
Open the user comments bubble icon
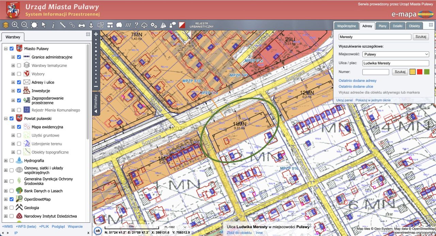click(x=173, y=25)
